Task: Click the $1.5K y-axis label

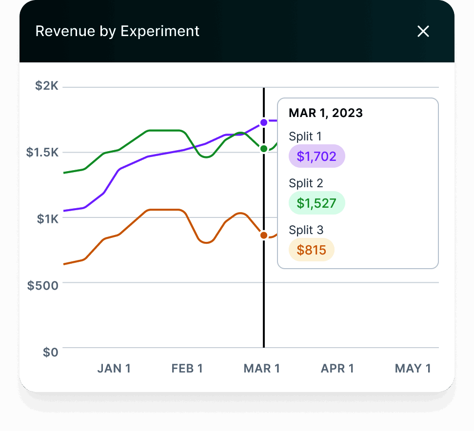Action: 42,152
